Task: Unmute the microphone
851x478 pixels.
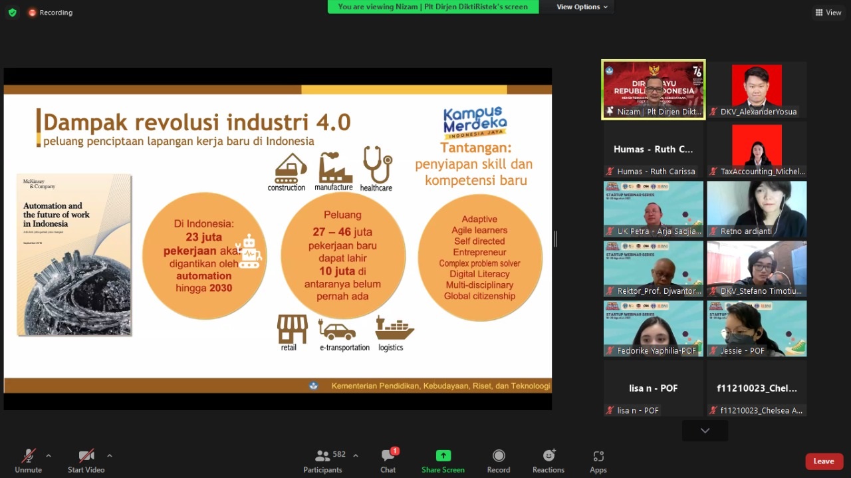Action: 28,461
